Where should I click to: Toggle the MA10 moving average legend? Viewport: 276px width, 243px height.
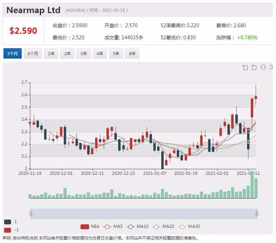click(x=137, y=226)
